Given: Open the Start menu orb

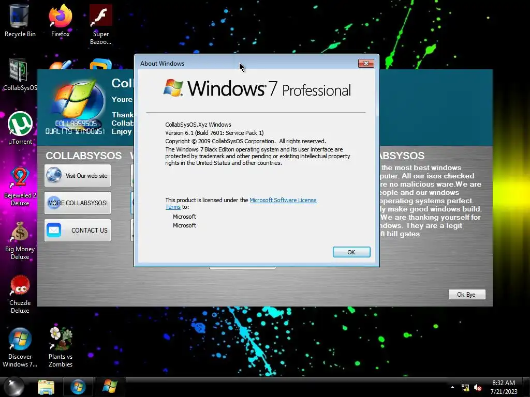Looking at the screenshot, I should [14, 387].
